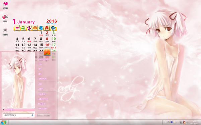Screen dimensions: 201x125
Task: Click the language indicator in the tray
Action: [165, 122]
